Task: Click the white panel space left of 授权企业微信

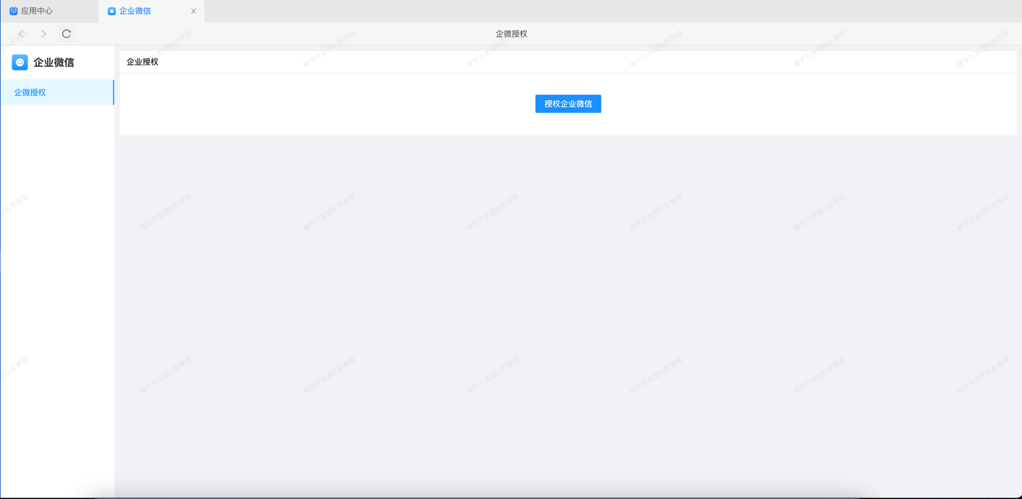Action: point(327,103)
